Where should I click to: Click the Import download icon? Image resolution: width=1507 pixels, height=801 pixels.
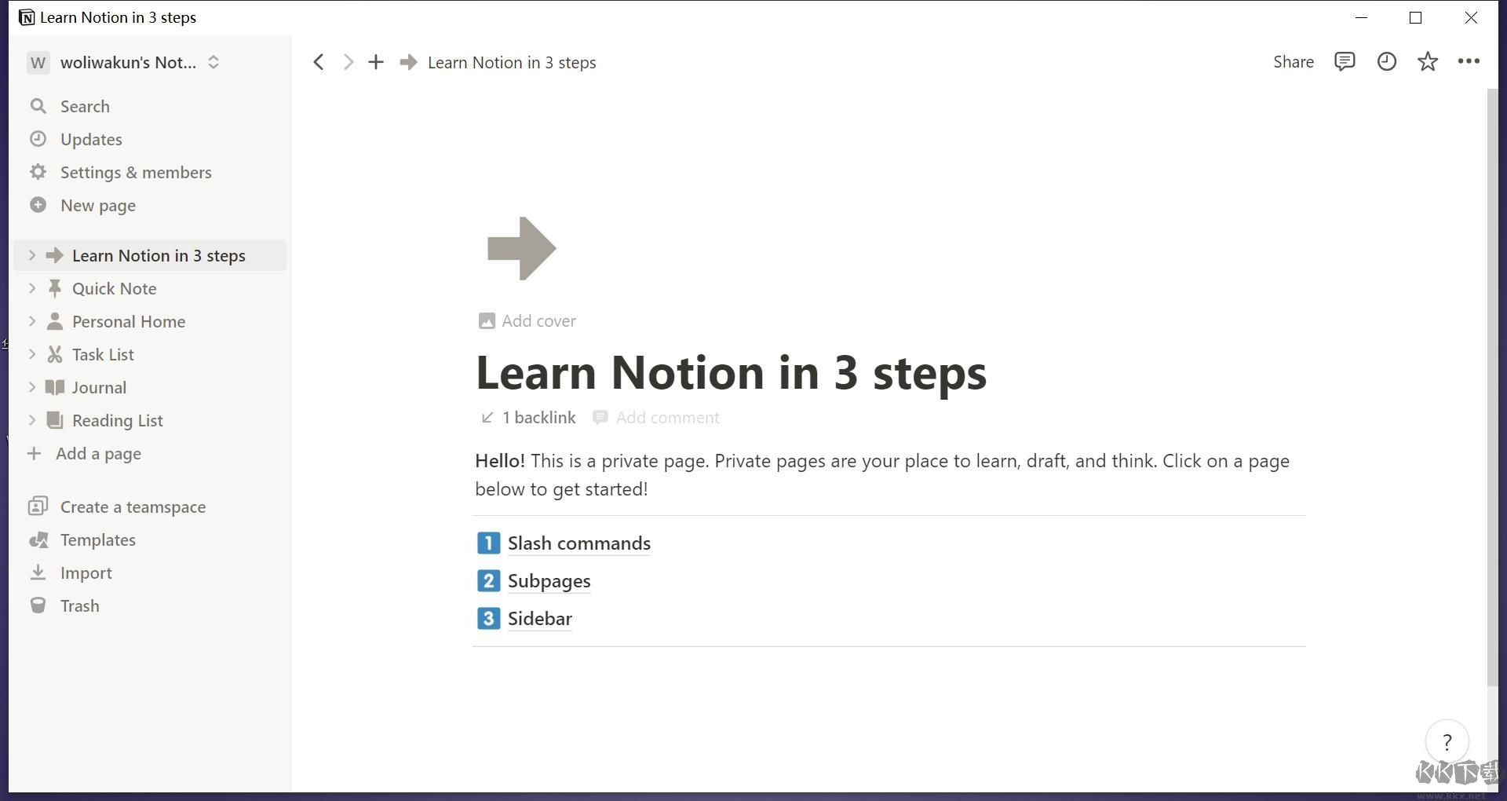tap(38, 572)
